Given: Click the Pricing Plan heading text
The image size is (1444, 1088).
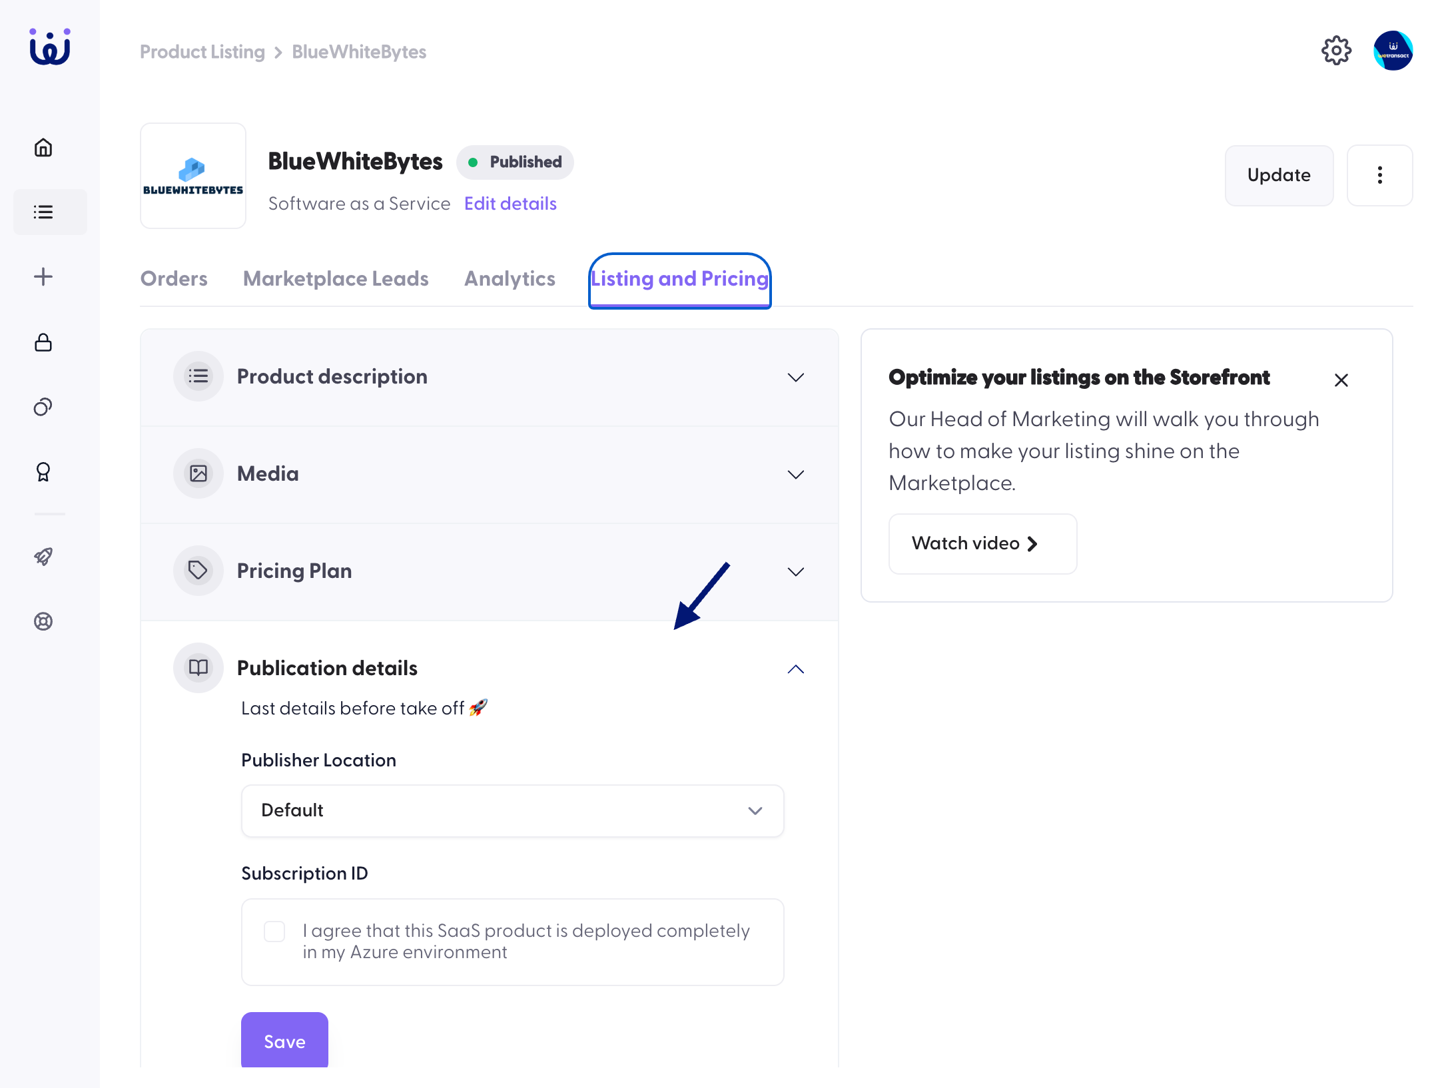Looking at the screenshot, I should click(294, 571).
